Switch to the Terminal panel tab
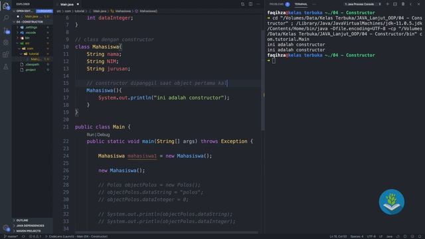This screenshot has height=239, width=425. (x=301, y=4)
